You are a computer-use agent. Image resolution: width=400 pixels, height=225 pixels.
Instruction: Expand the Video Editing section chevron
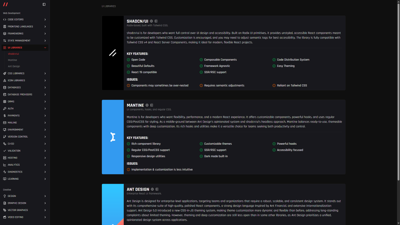[45, 217]
